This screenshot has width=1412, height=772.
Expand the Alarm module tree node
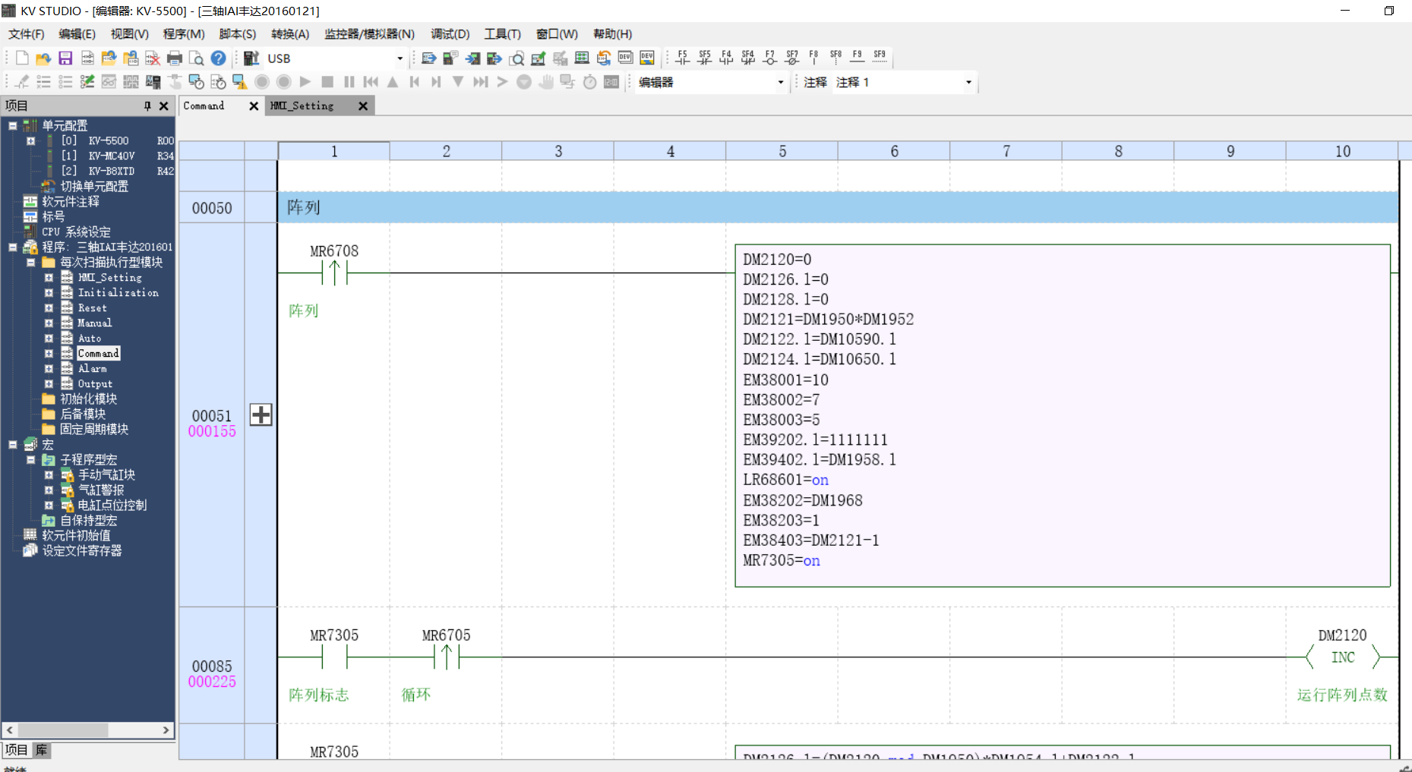49,369
